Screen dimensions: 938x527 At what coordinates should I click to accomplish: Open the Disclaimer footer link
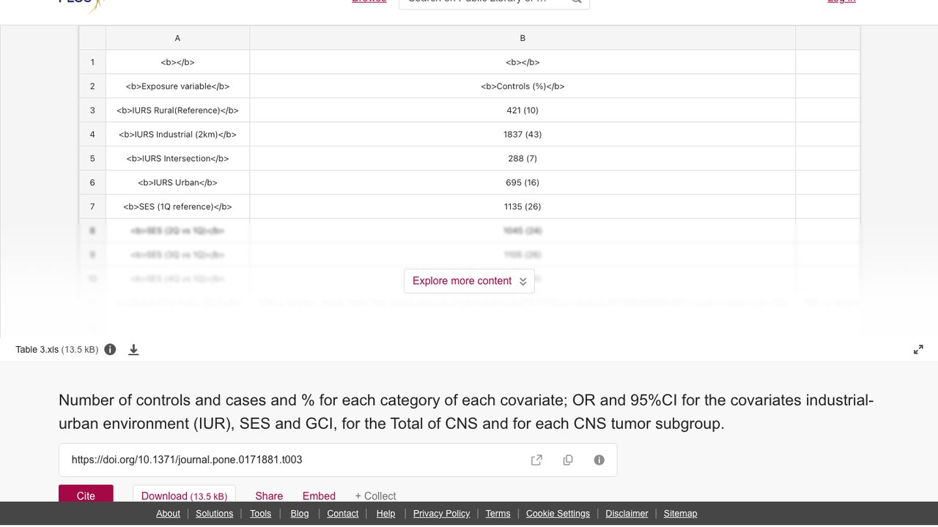click(627, 513)
